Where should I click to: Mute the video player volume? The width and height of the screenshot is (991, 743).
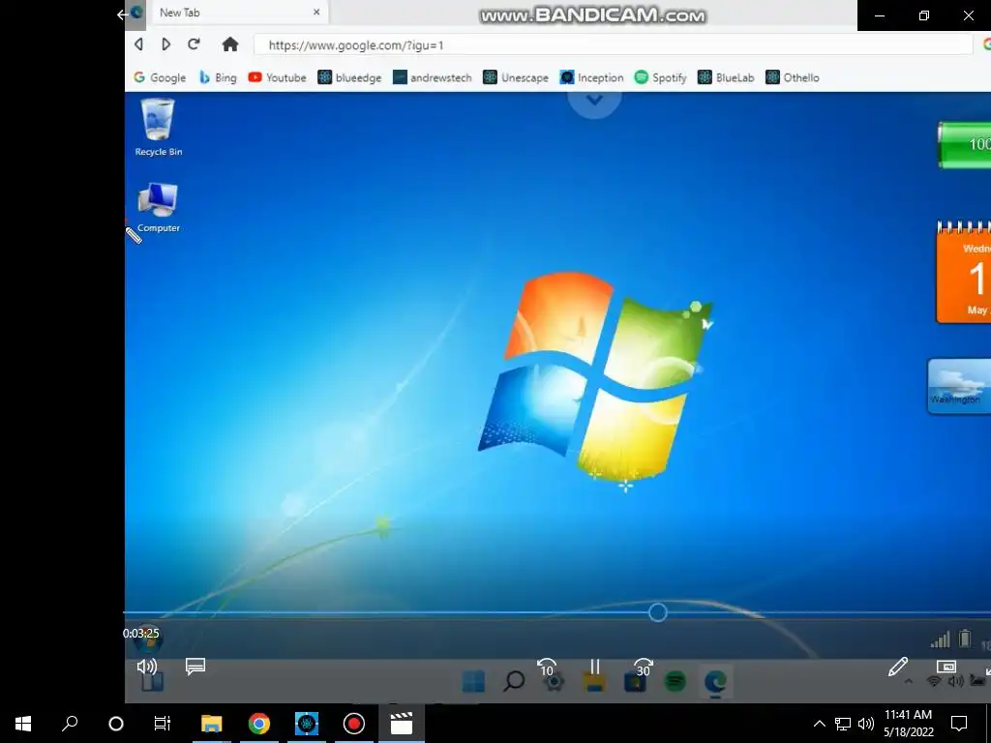[x=147, y=667]
